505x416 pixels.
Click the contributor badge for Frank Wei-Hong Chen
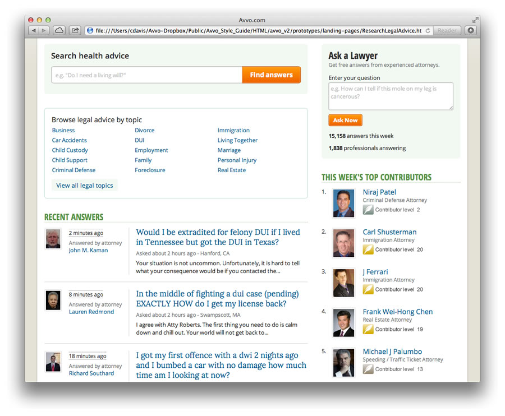click(x=368, y=330)
